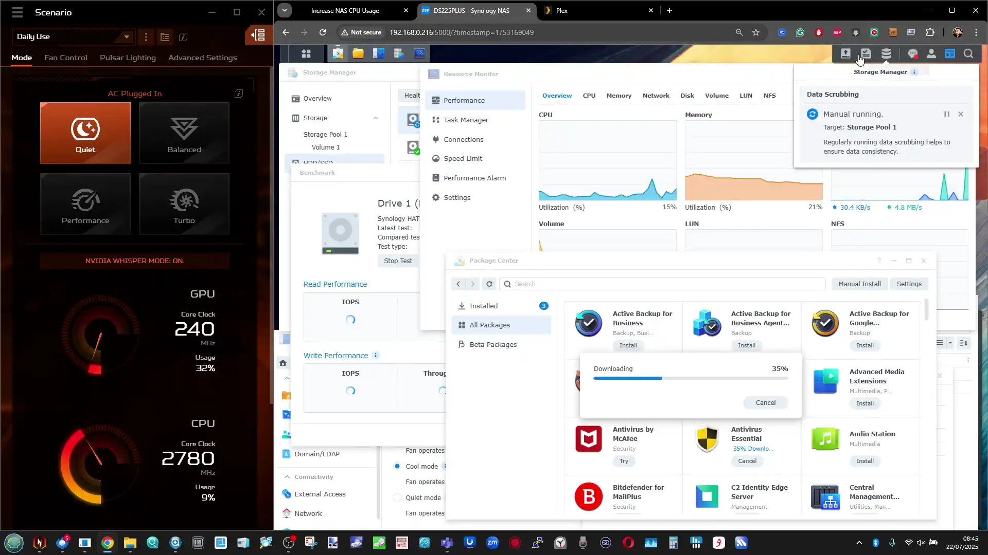Select Performance mode tile in Scenario
This screenshot has height=555, width=988.
click(85, 204)
